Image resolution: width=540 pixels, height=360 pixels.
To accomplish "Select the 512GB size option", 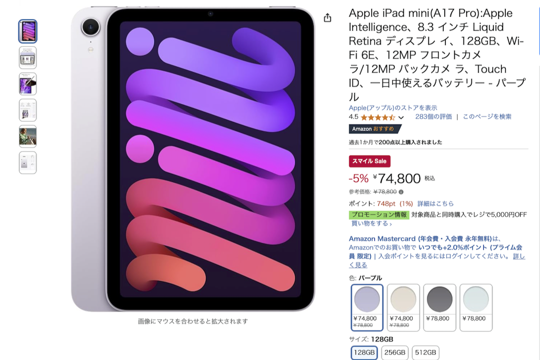I will pos(425,353).
